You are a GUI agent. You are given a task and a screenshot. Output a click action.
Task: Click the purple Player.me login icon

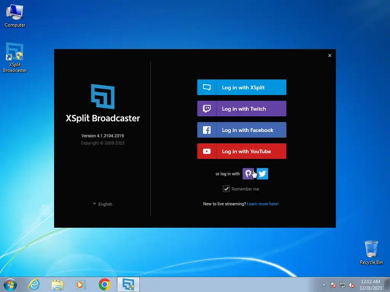tap(248, 174)
